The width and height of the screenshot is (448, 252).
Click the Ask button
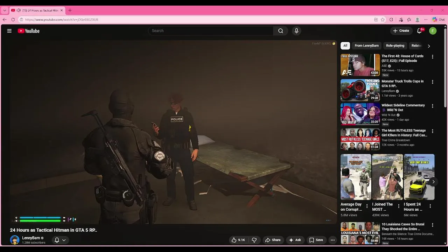click(295, 240)
